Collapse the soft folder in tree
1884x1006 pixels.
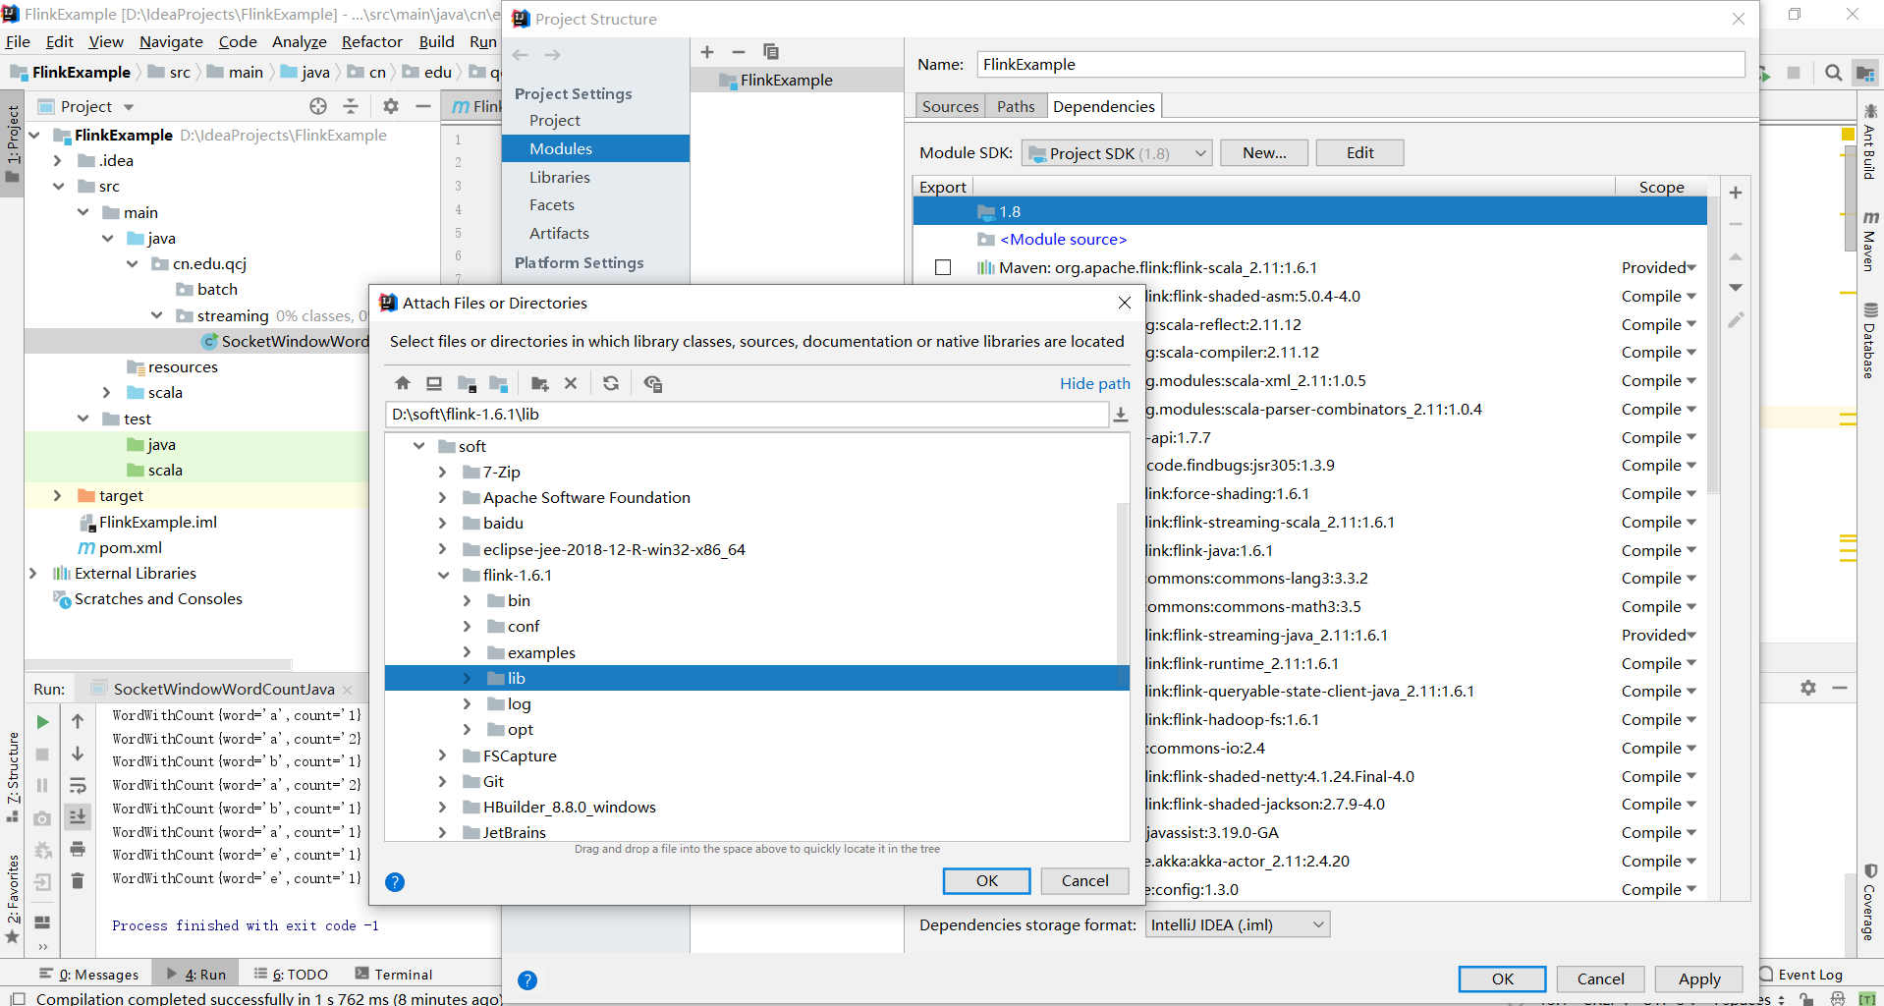419,447
